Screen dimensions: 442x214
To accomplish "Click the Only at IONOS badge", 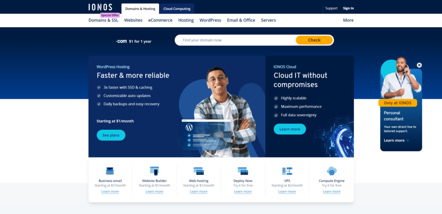I will (x=398, y=103).
